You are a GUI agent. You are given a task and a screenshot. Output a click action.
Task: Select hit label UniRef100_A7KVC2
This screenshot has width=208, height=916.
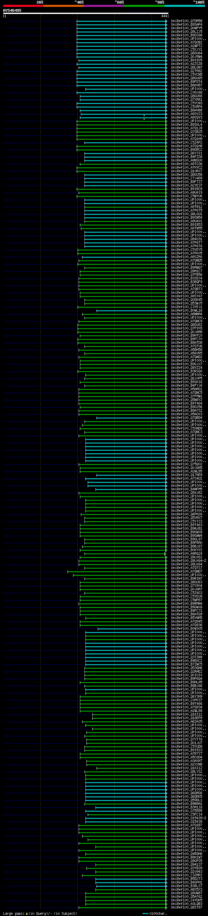pyautogui.click(x=187, y=167)
